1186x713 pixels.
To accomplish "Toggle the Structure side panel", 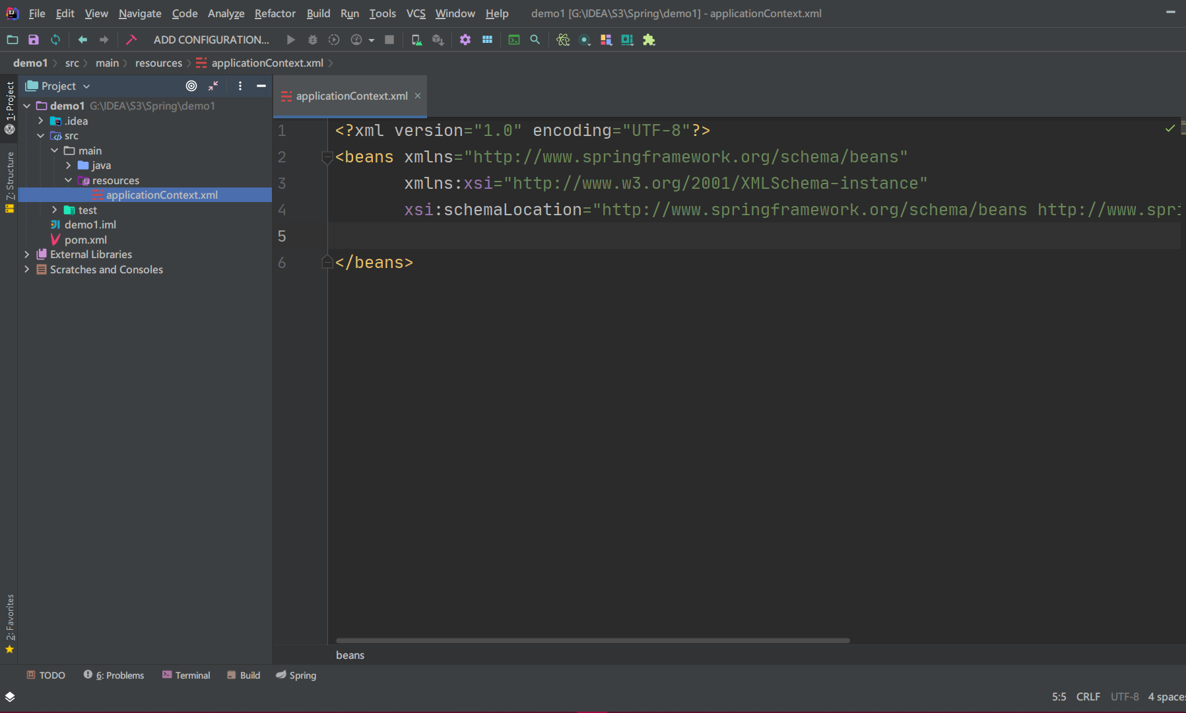I will 9,182.
